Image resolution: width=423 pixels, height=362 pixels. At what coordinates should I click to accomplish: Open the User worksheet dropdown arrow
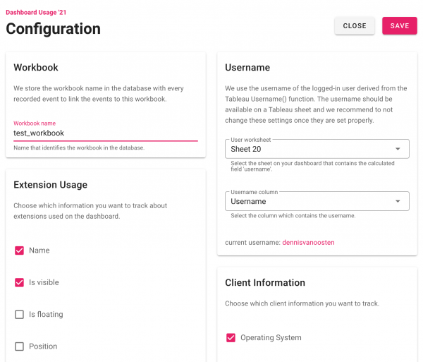[x=398, y=149]
